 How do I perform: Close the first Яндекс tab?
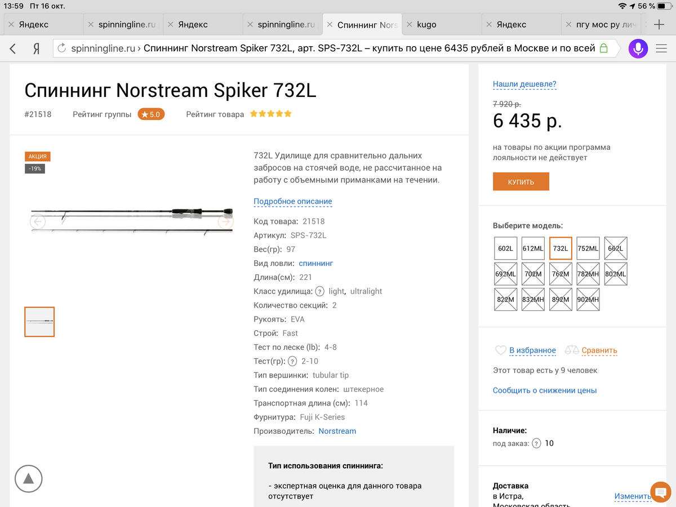(x=11, y=24)
